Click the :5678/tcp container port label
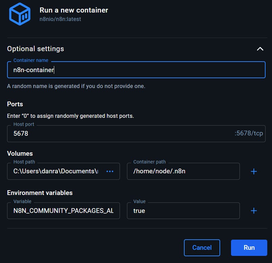Image resolution: width=272 pixels, height=263 pixels. tap(249, 133)
